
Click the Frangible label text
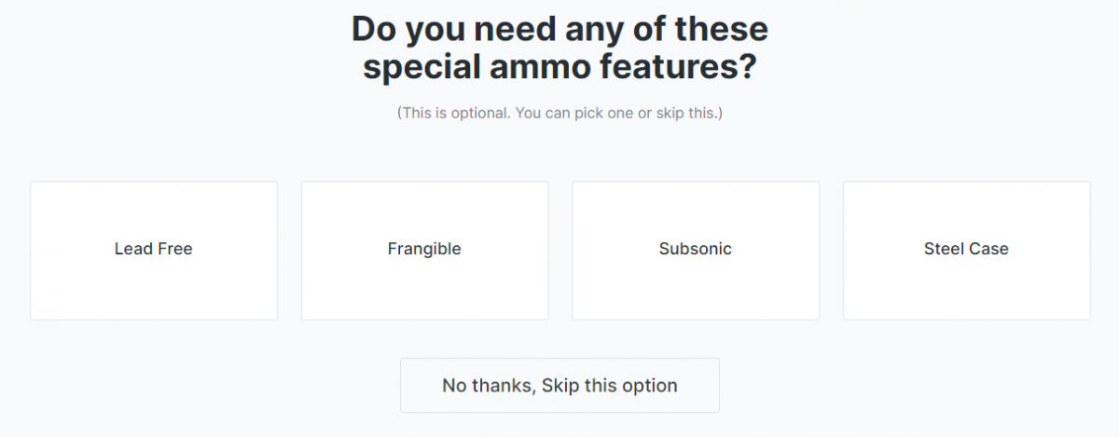pos(424,249)
